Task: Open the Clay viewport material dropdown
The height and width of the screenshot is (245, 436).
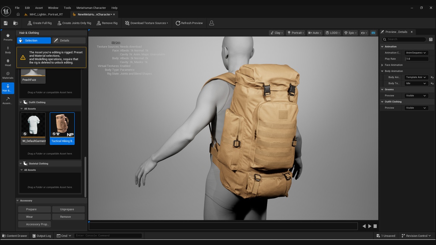Action: pos(277,33)
